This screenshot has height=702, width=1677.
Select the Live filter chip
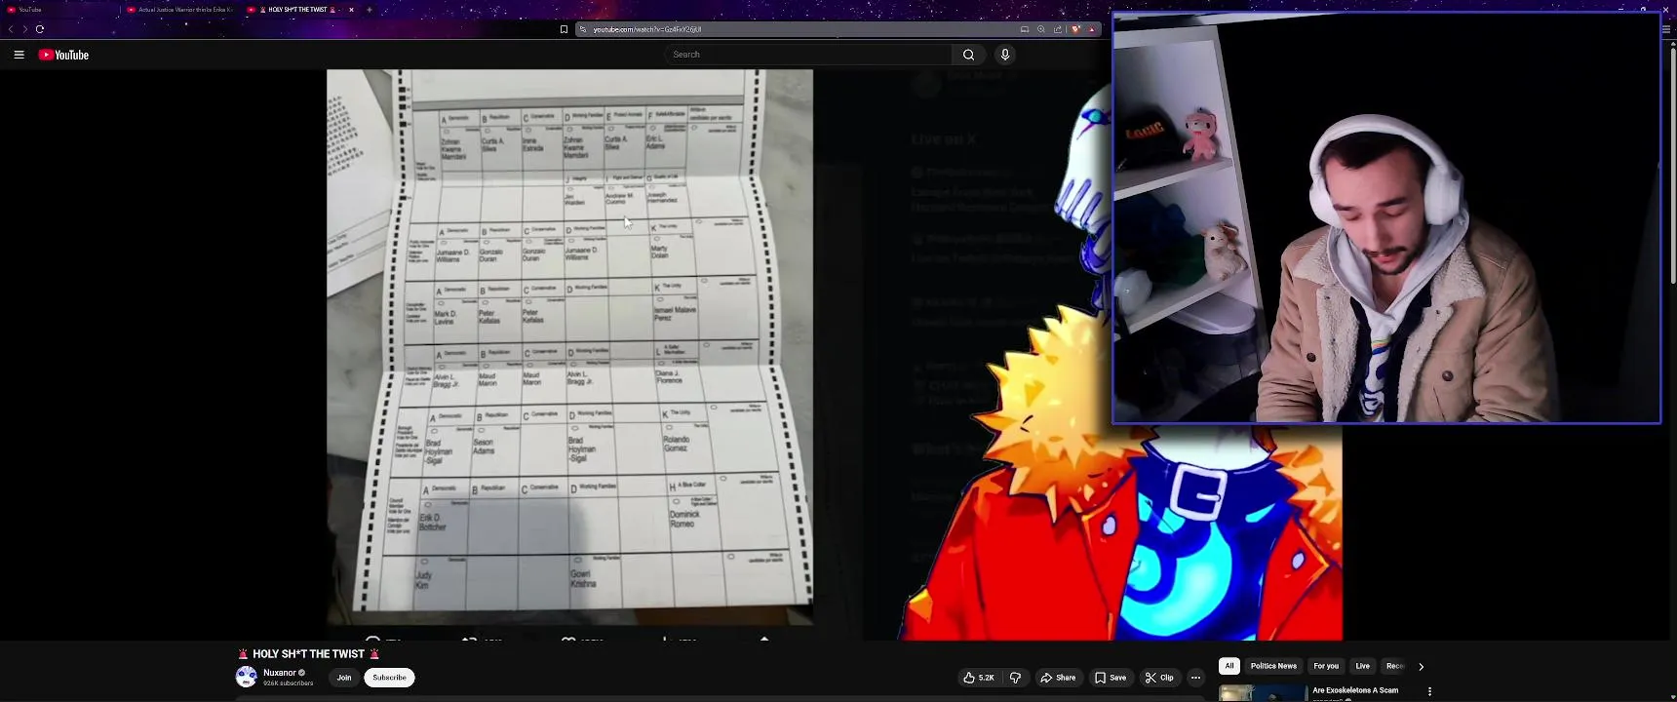tap(1362, 666)
